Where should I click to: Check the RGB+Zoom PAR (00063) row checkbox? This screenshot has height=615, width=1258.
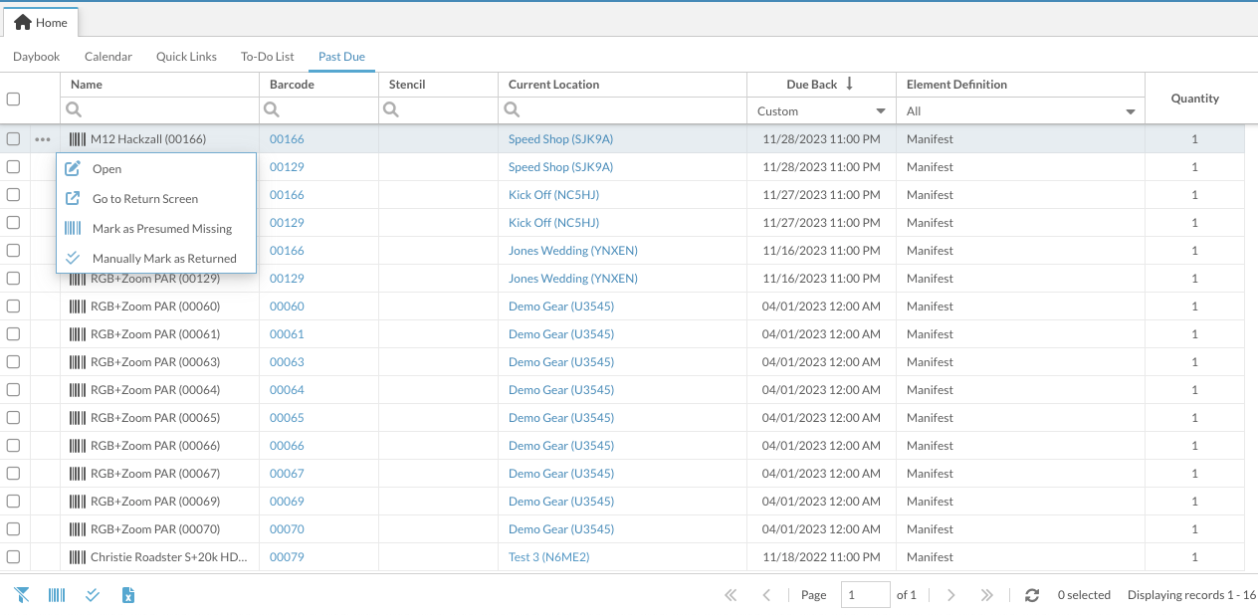pos(14,362)
